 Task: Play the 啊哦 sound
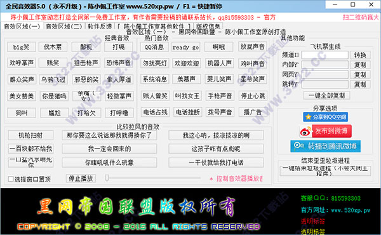[218, 47]
